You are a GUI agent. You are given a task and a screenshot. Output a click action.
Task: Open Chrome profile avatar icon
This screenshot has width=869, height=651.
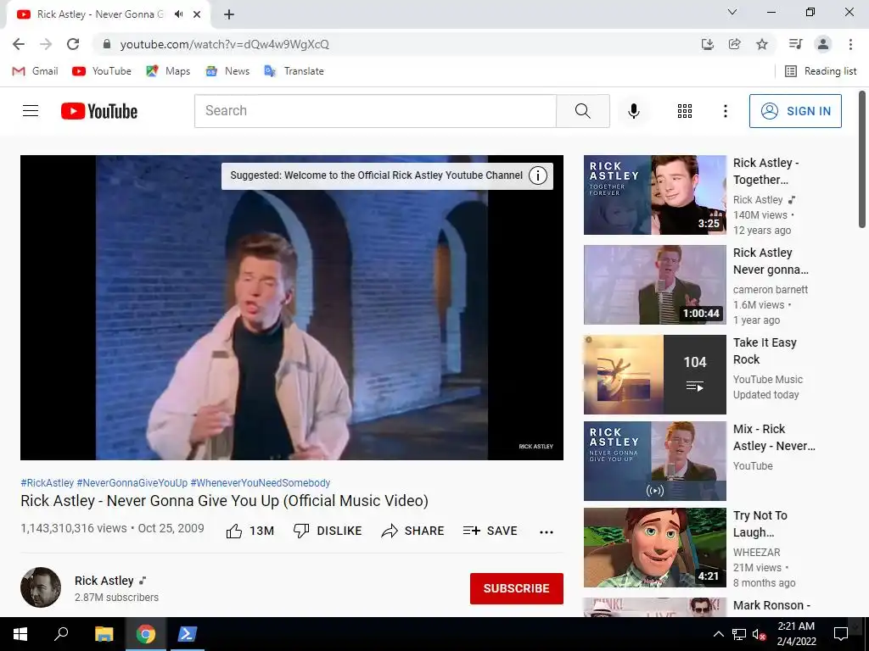coord(823,44)
